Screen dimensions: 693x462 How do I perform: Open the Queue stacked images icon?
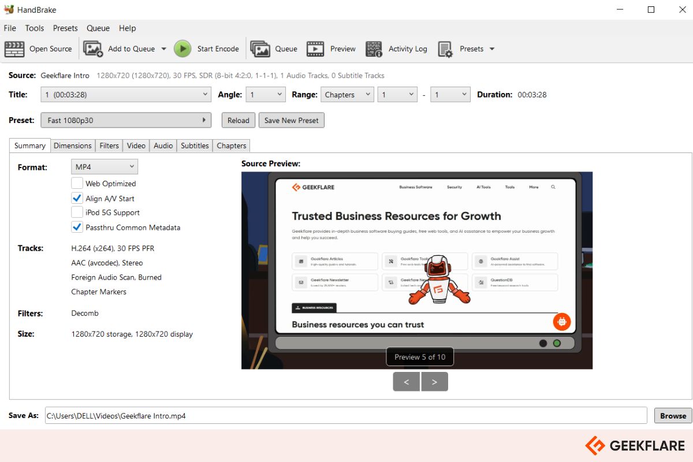(x=260, y=49)
